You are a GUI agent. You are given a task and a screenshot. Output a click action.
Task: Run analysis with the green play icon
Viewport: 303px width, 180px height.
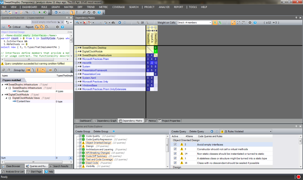pyautogui.click(x=40, y=12)
